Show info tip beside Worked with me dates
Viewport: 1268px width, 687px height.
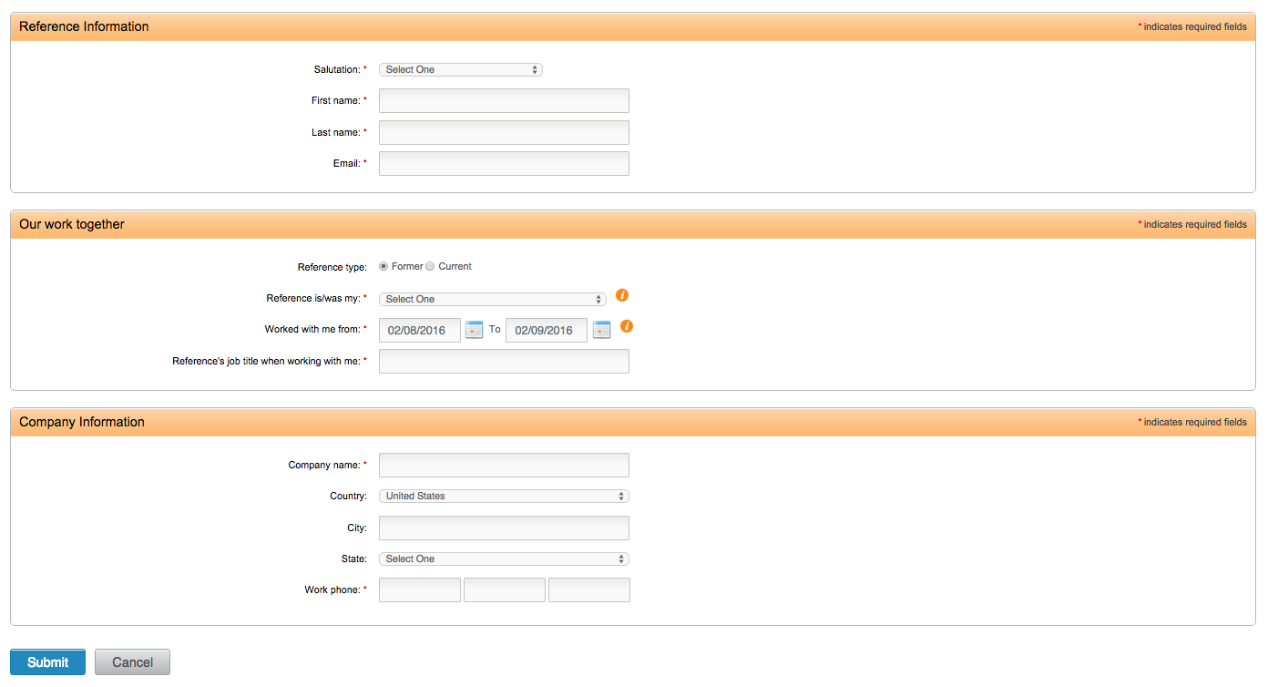pyautogui.click(x=627, y=326)
